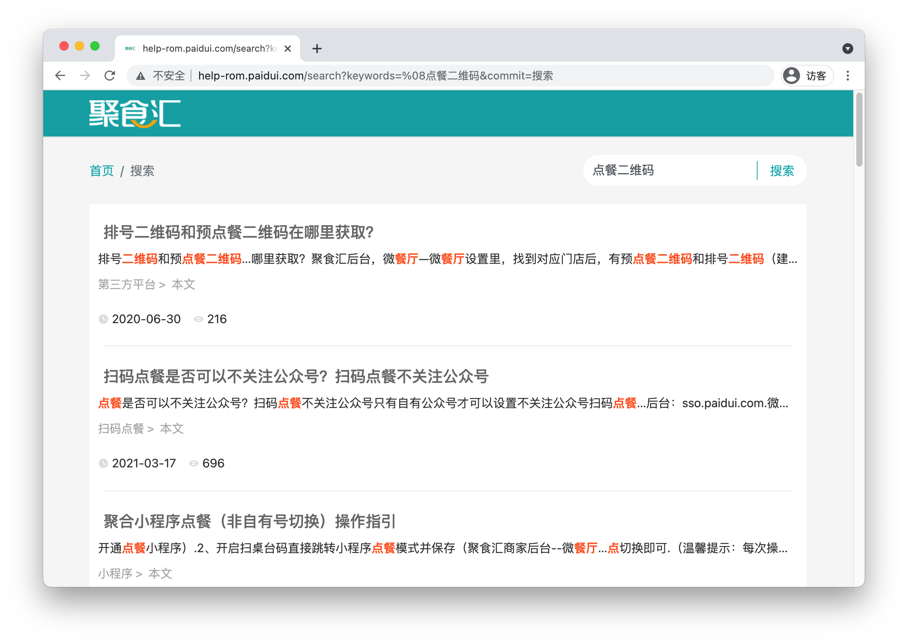Click the 聚食汇 logo in header
This screenshot has height=644, width=908.
coord(135,114)
